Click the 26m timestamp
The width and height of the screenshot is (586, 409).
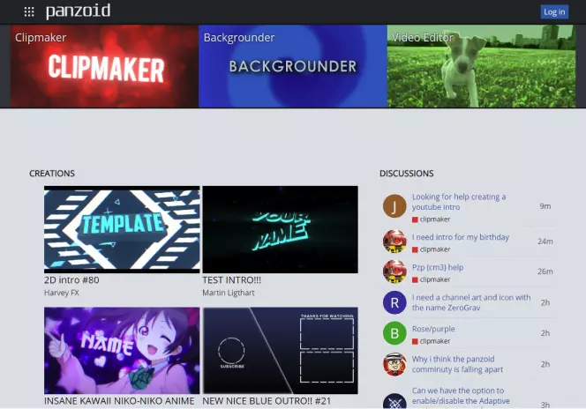point(545,271)
